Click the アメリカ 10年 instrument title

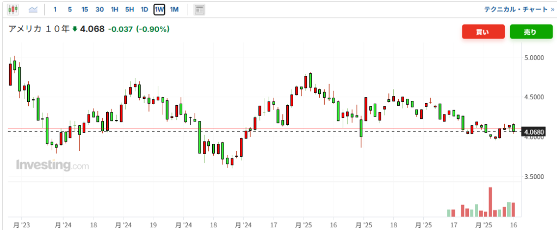click(39, 29)
